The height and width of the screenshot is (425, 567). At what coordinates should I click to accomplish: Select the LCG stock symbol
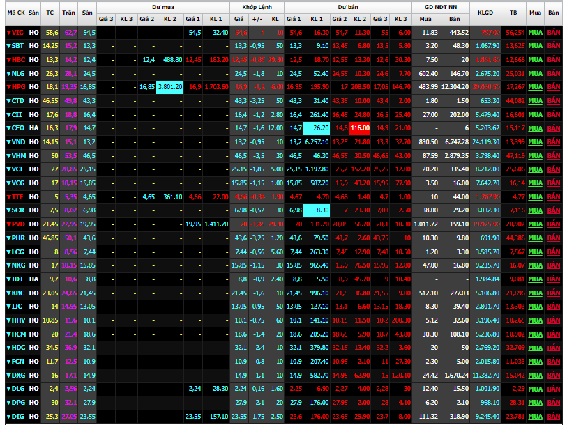click(x=17, y=252)
